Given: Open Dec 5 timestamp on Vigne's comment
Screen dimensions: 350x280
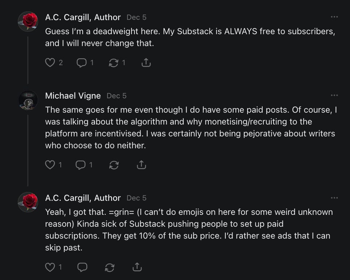Looking at the screenshot, I should 116,96.
